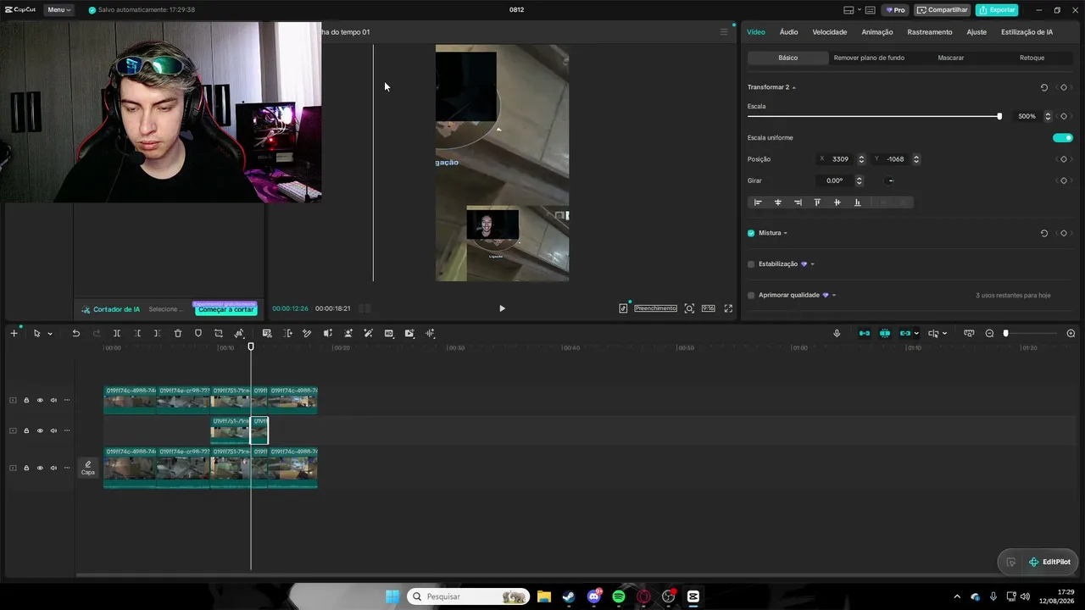This screenshot has width=1085, height=610.
Task: Expand Aprimorar qualidade options arrow
Action: [834, 295]
